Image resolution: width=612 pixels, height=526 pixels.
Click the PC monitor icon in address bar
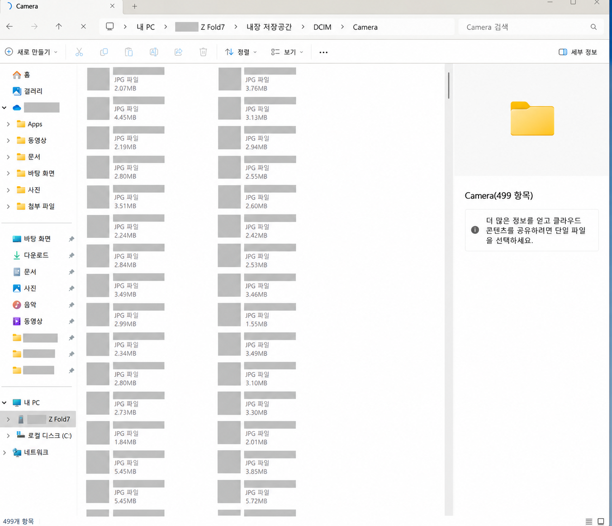point(110,27)
